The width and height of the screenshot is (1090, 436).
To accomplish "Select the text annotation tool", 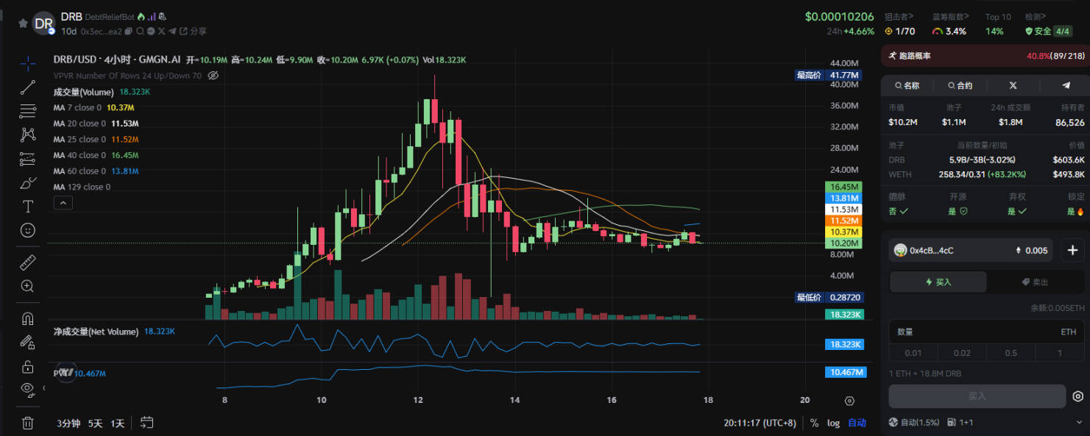I will point(28,206).
